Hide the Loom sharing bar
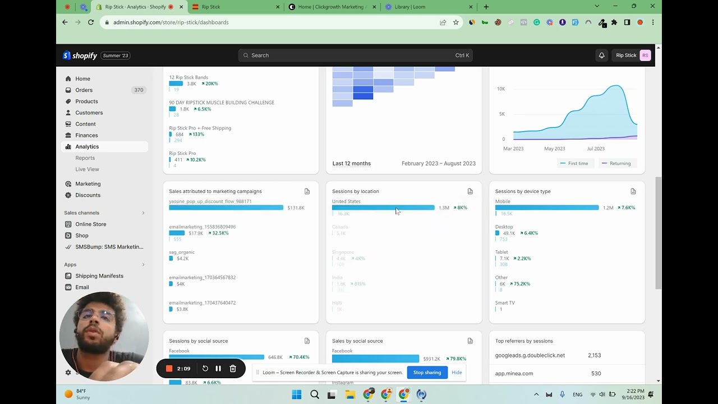 point(457,373)
